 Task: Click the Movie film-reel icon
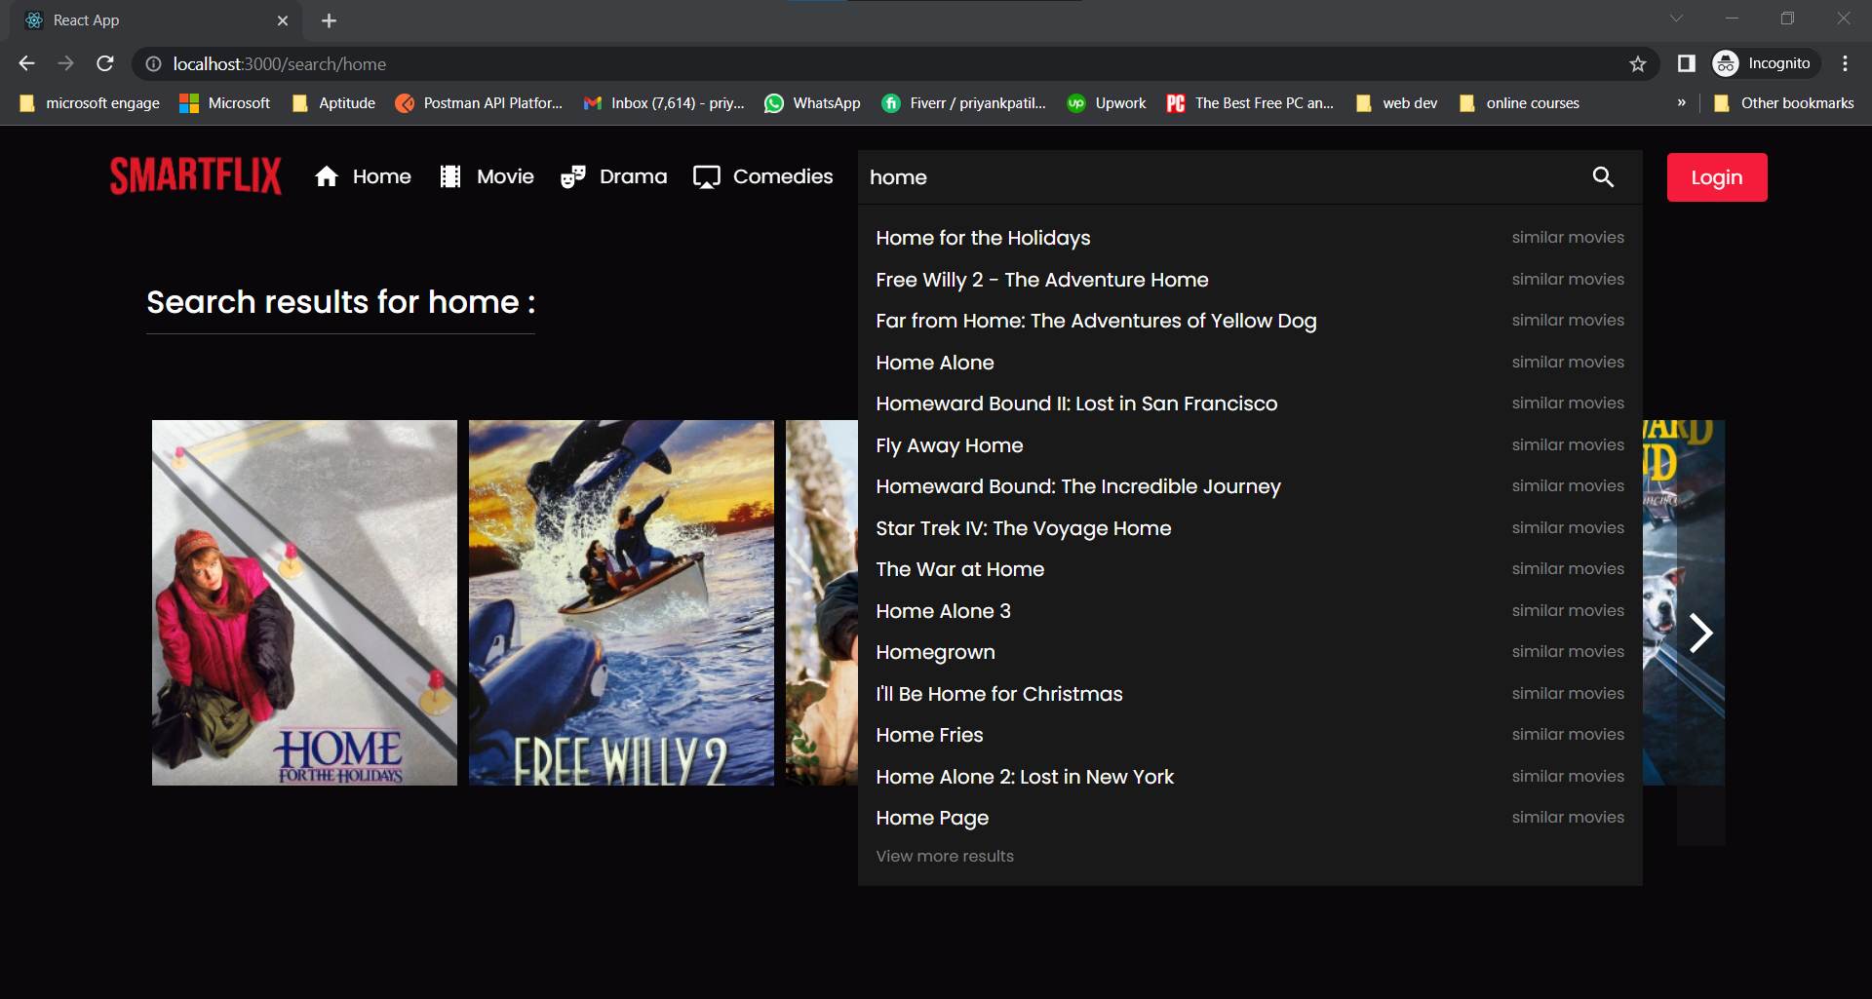click(449, 176)
